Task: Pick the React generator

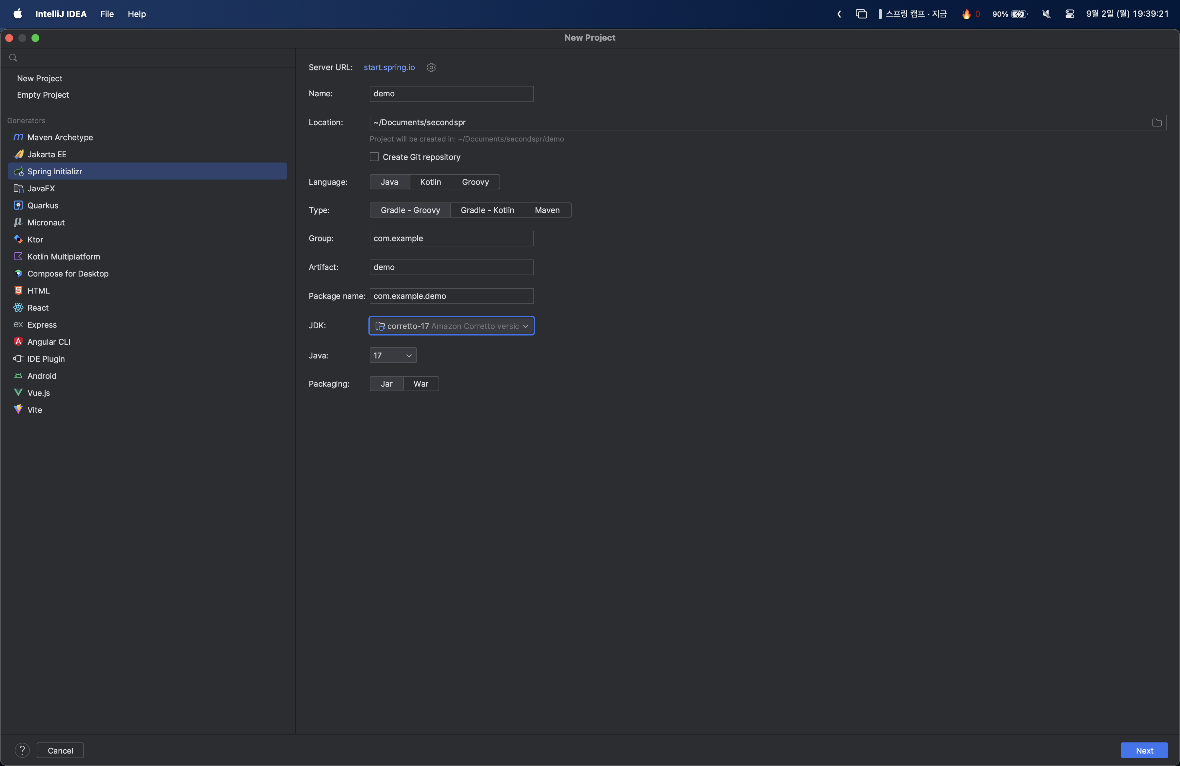Action: pos(38,308)
